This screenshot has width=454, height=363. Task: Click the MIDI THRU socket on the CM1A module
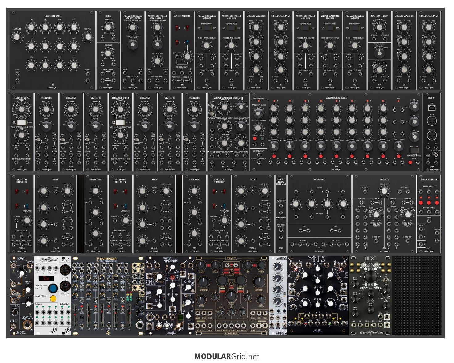coord(431,135)
